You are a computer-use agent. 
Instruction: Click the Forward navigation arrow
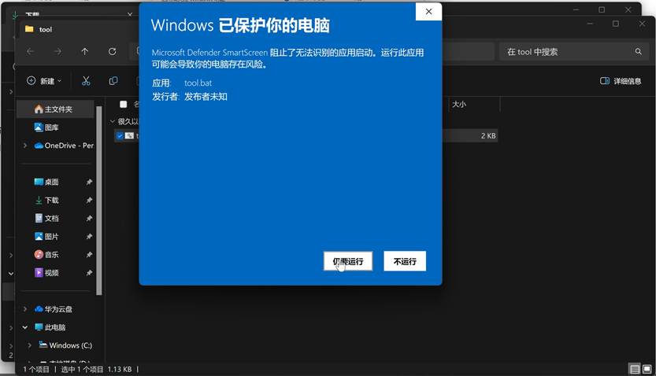57,52
